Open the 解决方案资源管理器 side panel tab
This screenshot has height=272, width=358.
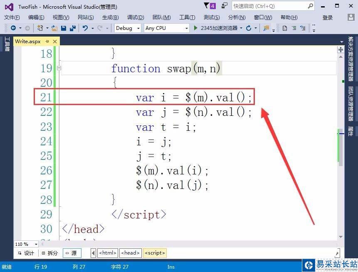tap(351, 59)
